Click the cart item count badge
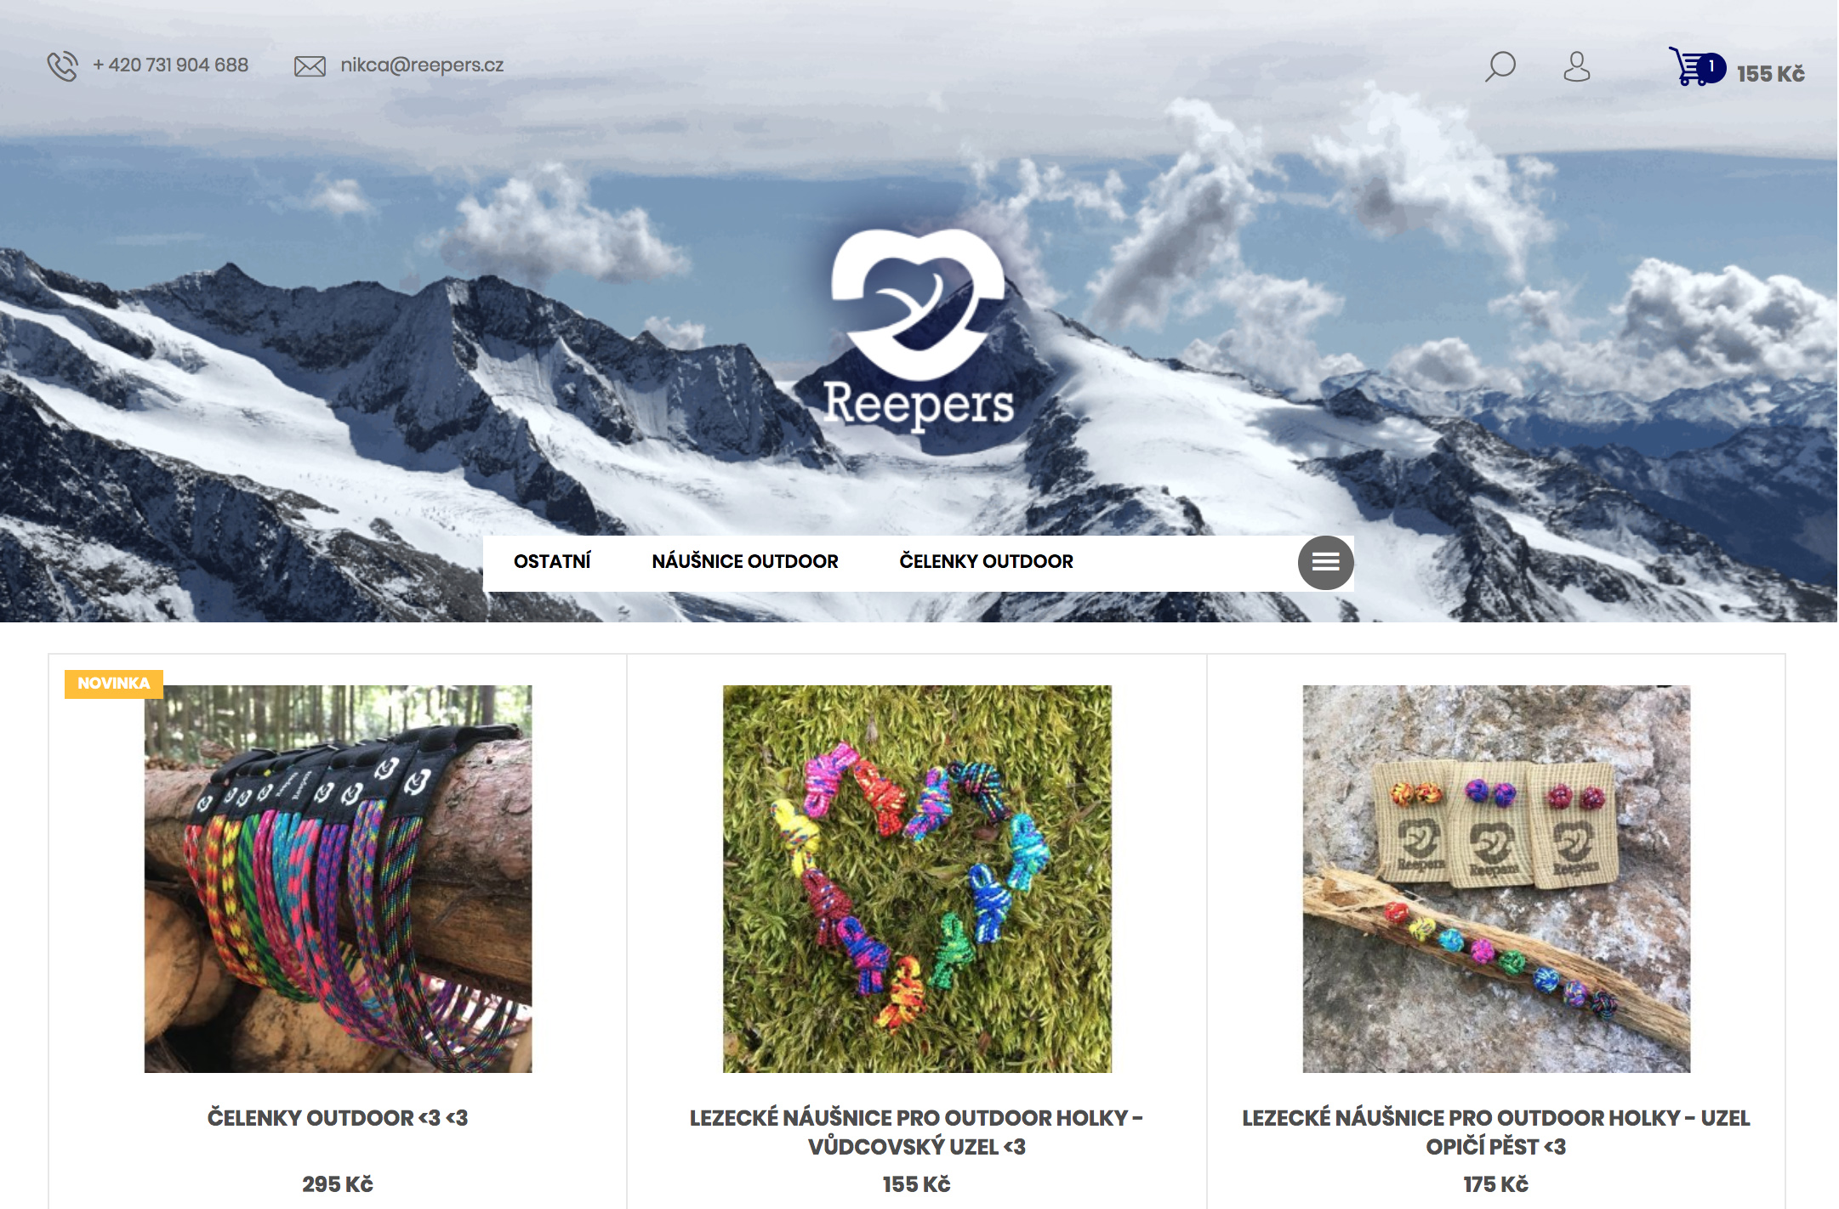 pyautogui.click(x=1711, y=67)
